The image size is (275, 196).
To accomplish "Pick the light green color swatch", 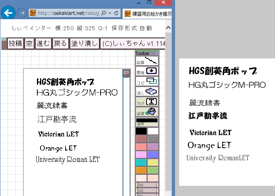I will pyautogui.click(x=153, y=170).
